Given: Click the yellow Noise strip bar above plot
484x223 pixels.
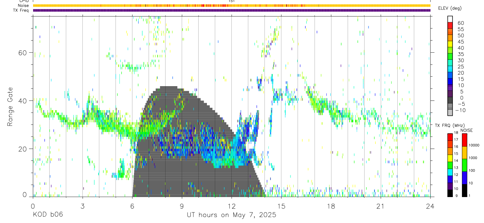Looking at the screenshot, I should (x=231, y=6).
